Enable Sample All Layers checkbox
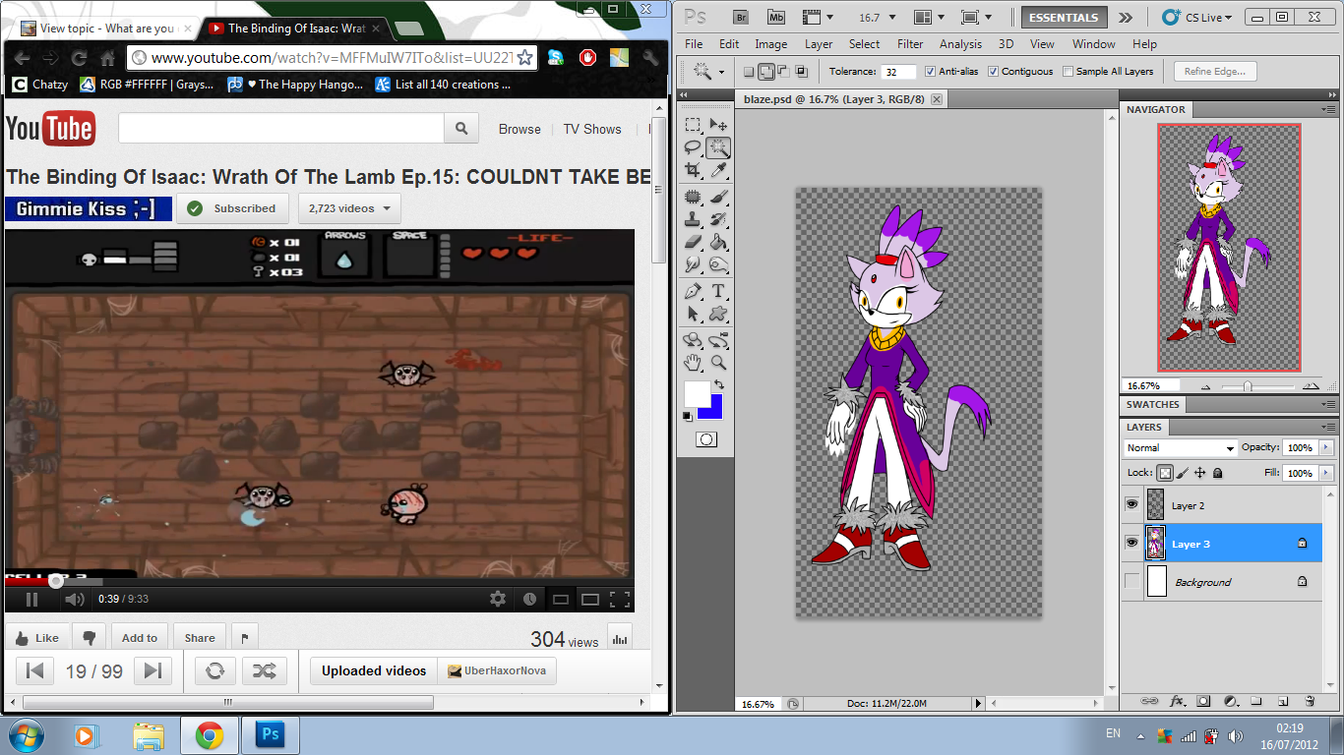The height and width of the screenshot is (755, 1344). pyautogui.click(x=1069, y=72)
